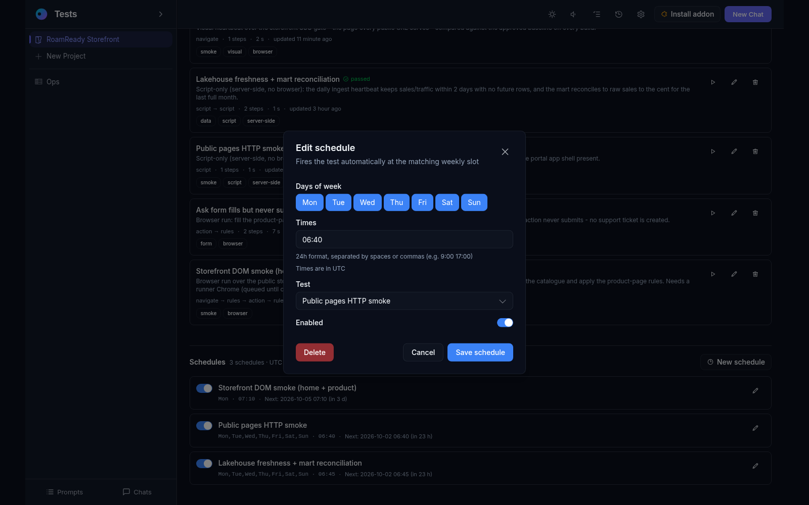809x505 pixels.
Task: Edit the Ask form fills test with pencil icon
Action: tap(734, 213)
